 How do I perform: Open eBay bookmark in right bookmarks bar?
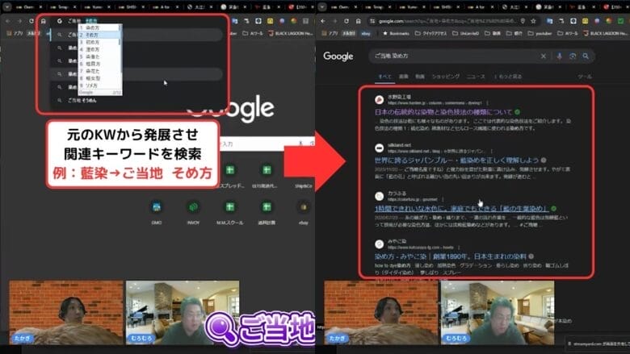366,33
